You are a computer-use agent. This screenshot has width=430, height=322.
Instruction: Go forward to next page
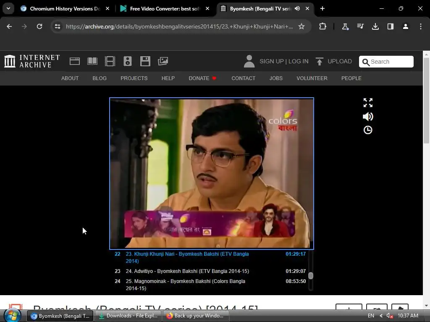[24, 26]
